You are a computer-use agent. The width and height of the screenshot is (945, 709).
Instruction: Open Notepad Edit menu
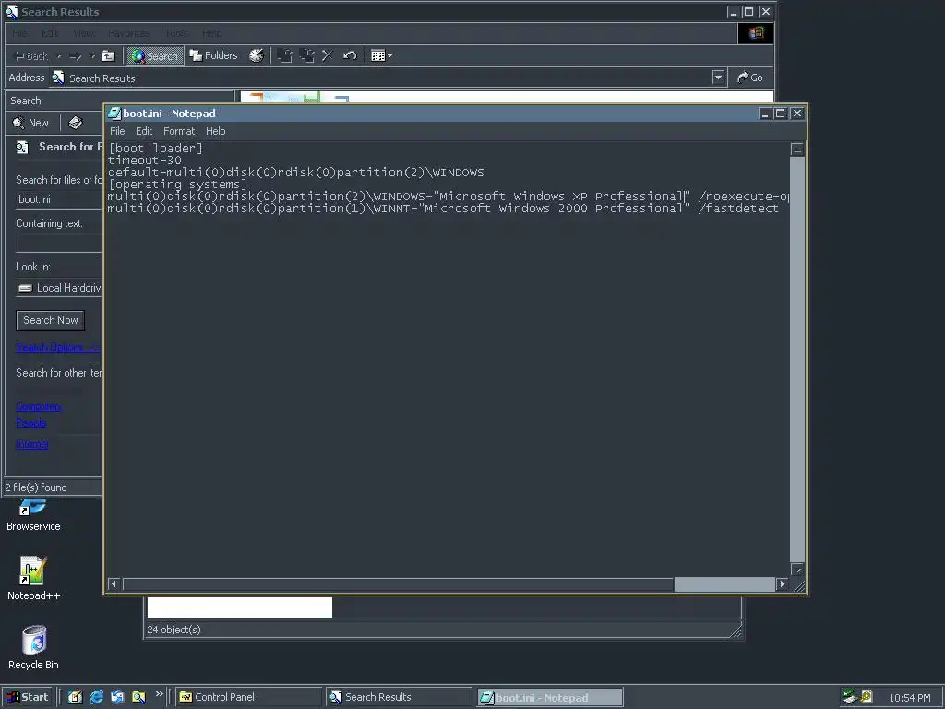(x=143, y=131)
